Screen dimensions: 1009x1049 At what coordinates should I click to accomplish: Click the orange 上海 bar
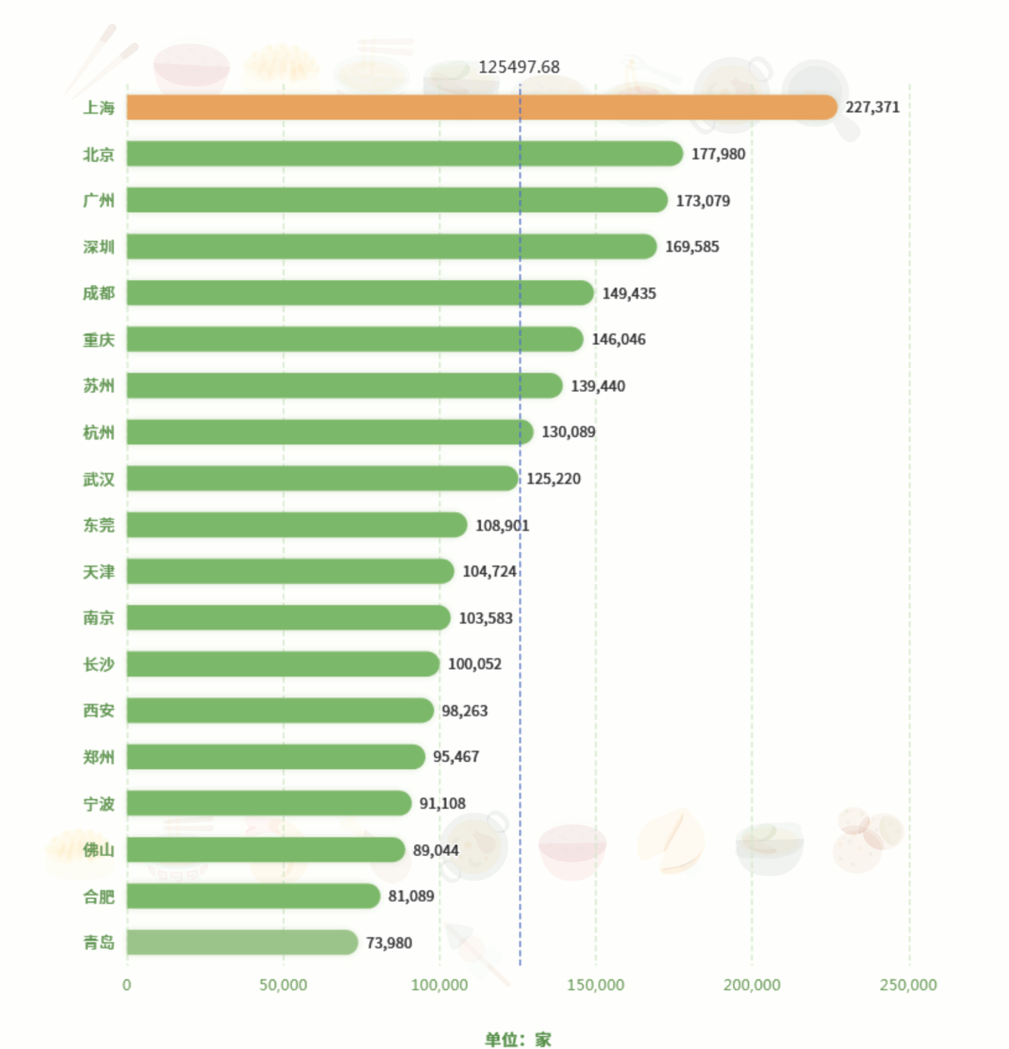tap(482, 107)
